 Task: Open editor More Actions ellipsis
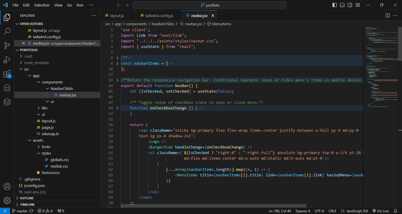(x=396, y=16)
